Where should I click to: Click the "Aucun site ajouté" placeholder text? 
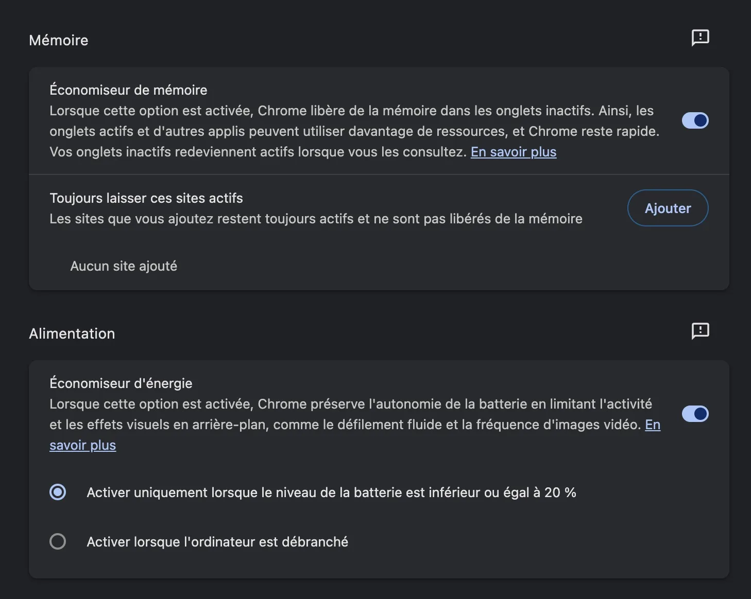coord(124,266)
